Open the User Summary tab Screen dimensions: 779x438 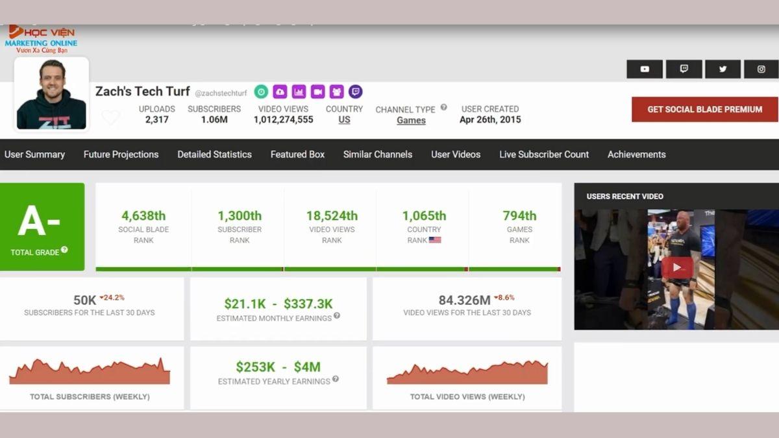click(34, 154)
